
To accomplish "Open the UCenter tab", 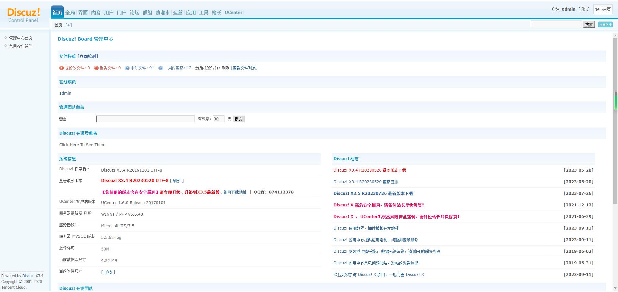I will [x=233, y=13].
